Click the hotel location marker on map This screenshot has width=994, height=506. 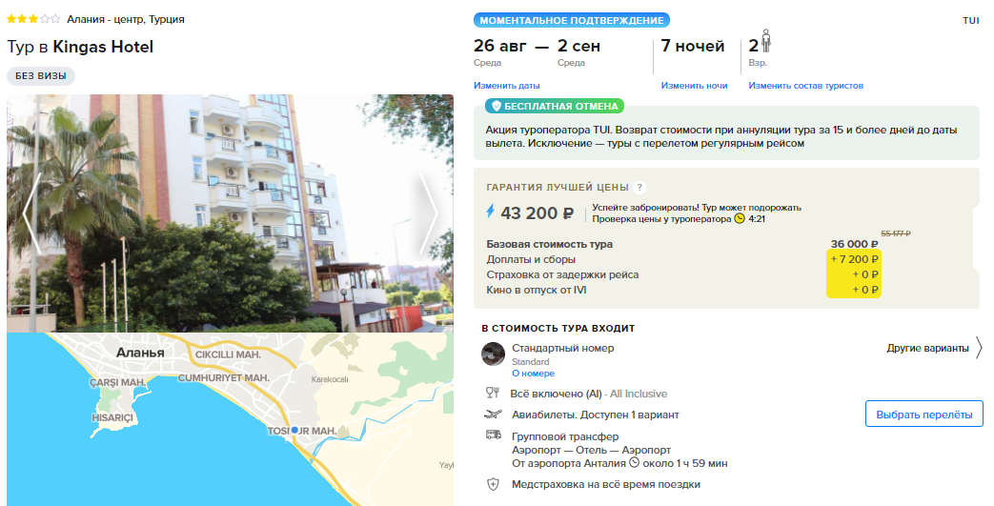pos(294,430)
